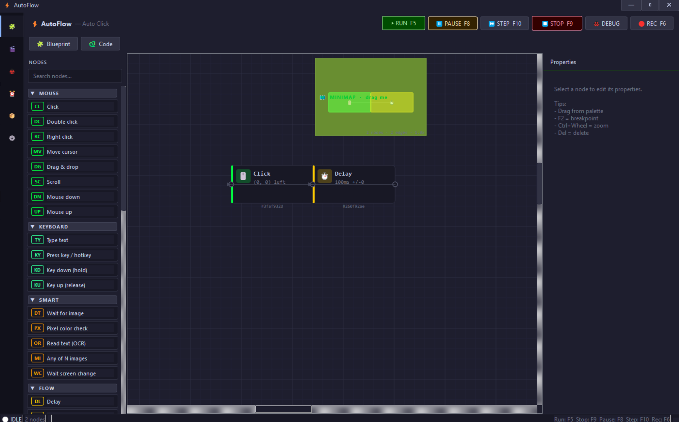The height and width of the screenshot is (422, 679).
Task: Run the automation with RUN F5
Action: click(x=403, y=23)
